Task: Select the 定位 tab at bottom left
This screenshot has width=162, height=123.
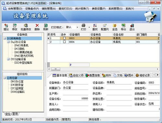Action: (x=8, y=114)
